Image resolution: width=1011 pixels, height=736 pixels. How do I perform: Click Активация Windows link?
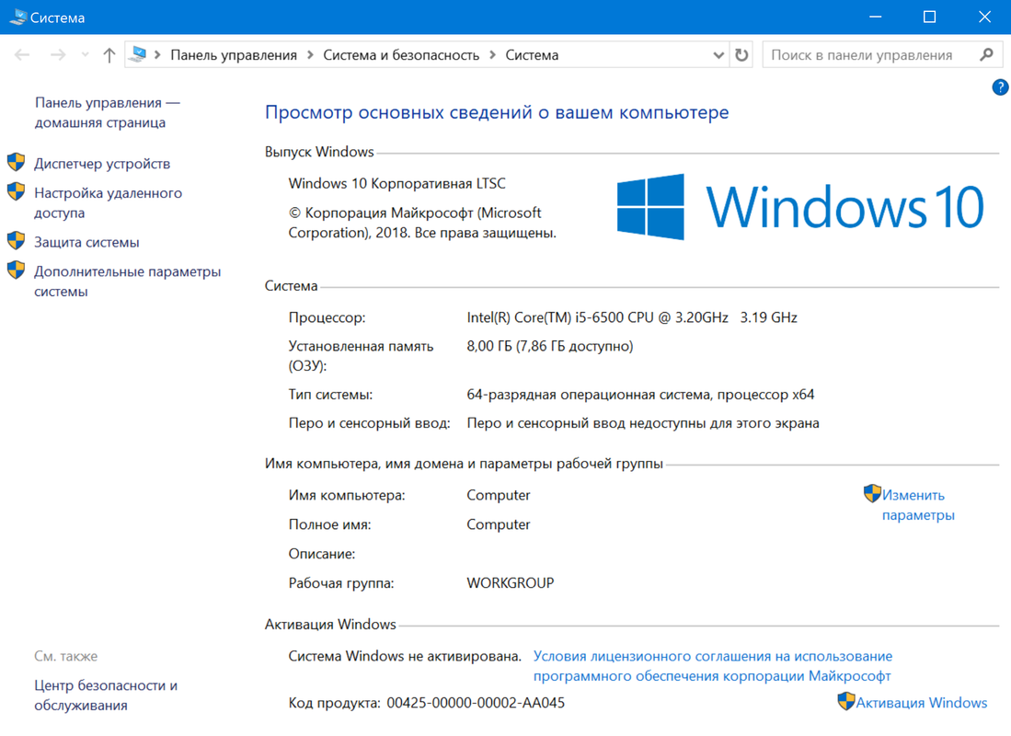[x=922, y=703]
